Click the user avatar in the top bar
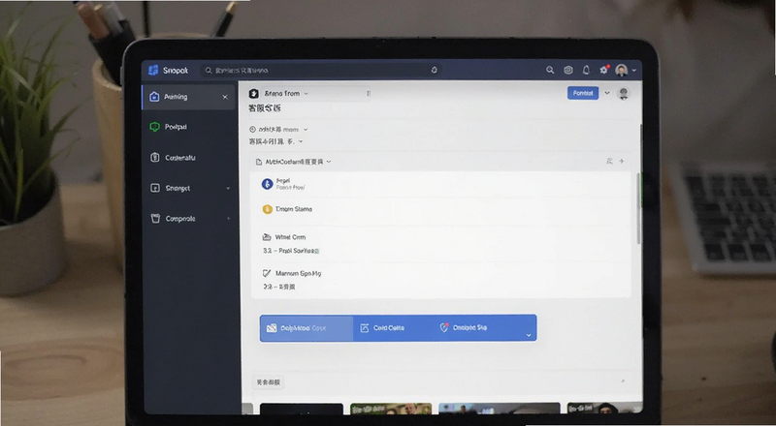776x426 pixels. pyautogui.click(x=621, y=70)
